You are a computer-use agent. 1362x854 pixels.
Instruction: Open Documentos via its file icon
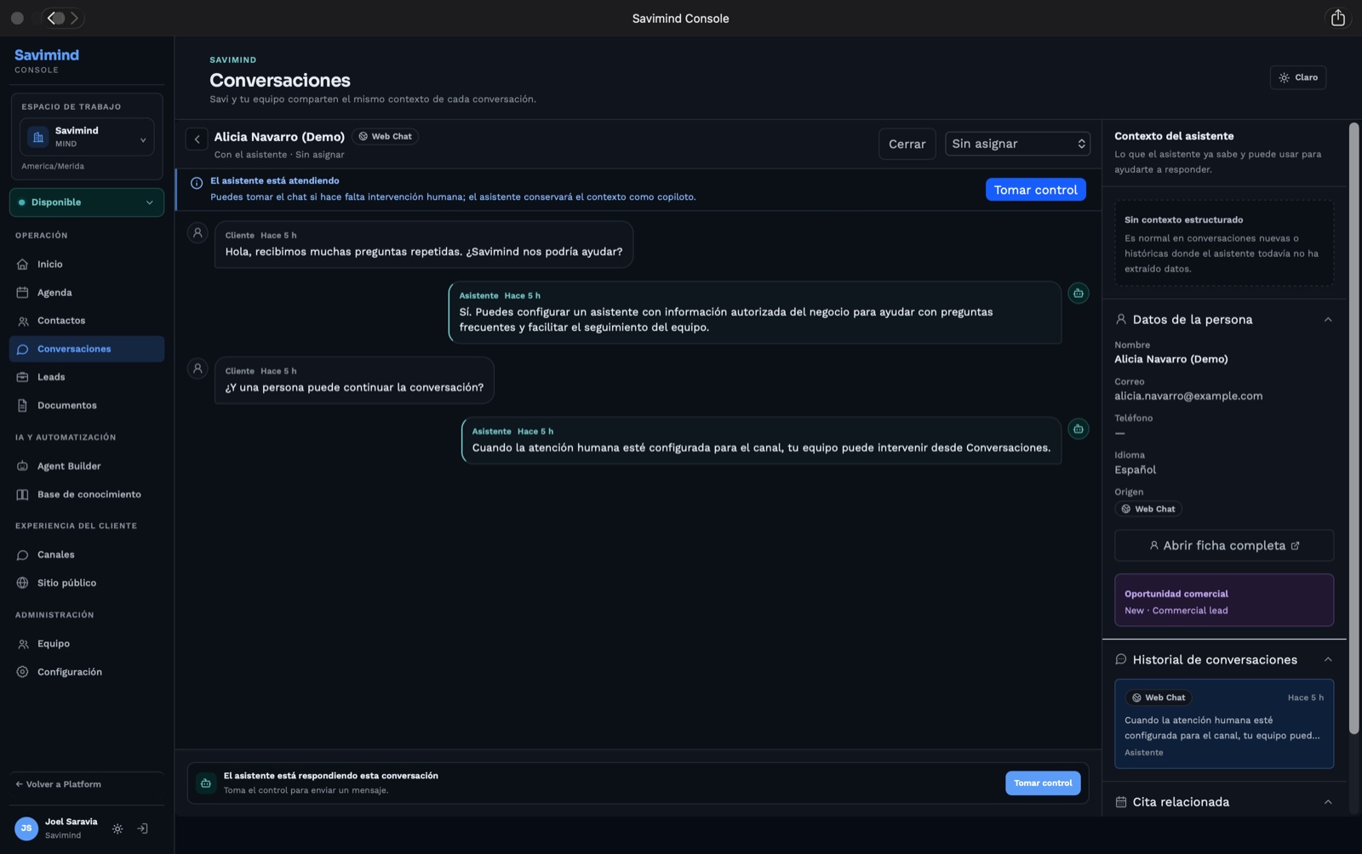coord(23,406)
